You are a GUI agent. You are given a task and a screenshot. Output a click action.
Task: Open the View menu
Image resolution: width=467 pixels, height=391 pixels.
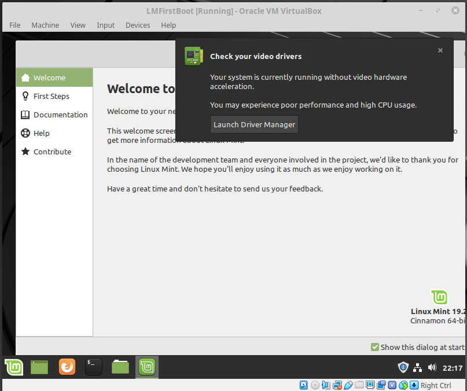pyautogui.click(x=78, y=25)
